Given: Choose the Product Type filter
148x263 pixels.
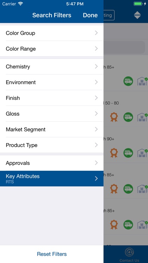Looking at the screenshot, I should click(x=52, y=145).
